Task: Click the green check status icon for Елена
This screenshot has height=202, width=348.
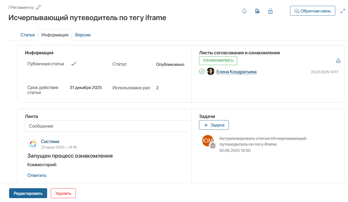Action: click(202, 72)
